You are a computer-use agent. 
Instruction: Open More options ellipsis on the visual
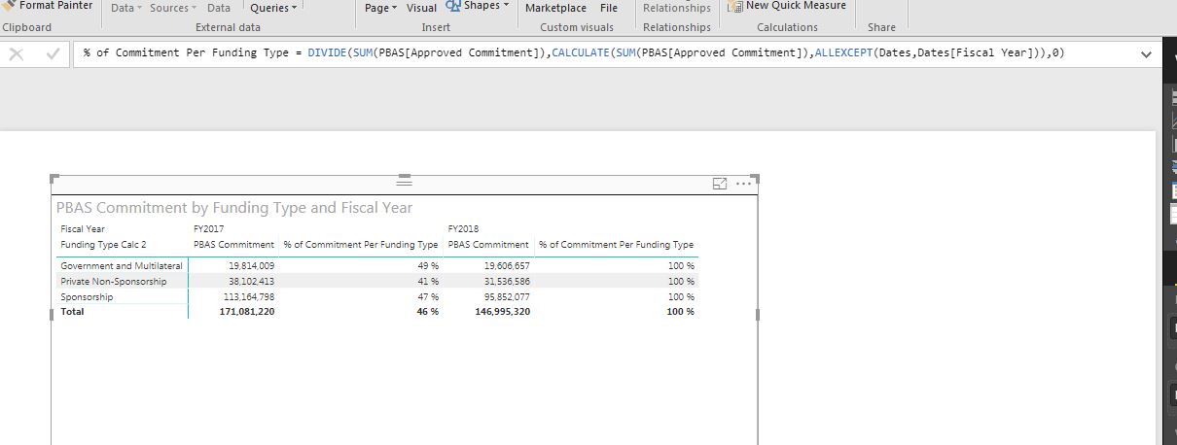coord(744,183)
